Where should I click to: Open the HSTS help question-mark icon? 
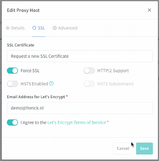pyautogui.click(x=51, y=83)
